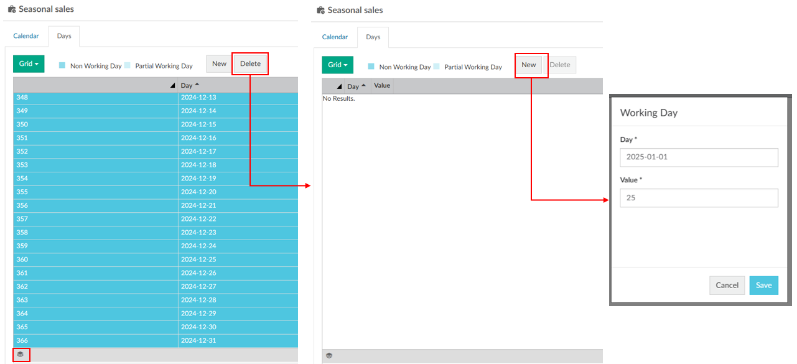
Task: Click the Non Working Day color swatch above the populated grid
Action: [62, 65]
